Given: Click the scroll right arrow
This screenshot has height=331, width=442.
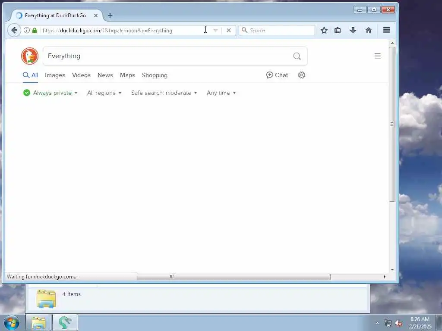Looking at the screenshot, I should [385, 277].
